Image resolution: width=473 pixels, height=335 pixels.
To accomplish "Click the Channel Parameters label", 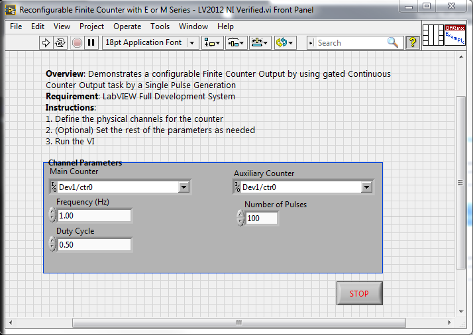I will 85,163.
